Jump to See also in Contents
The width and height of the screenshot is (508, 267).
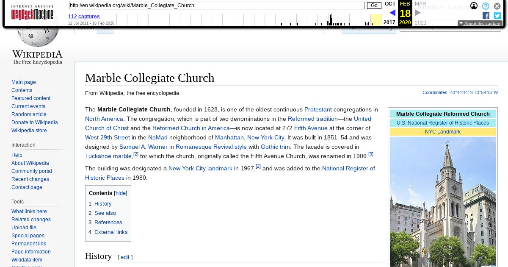pos(105,213)
